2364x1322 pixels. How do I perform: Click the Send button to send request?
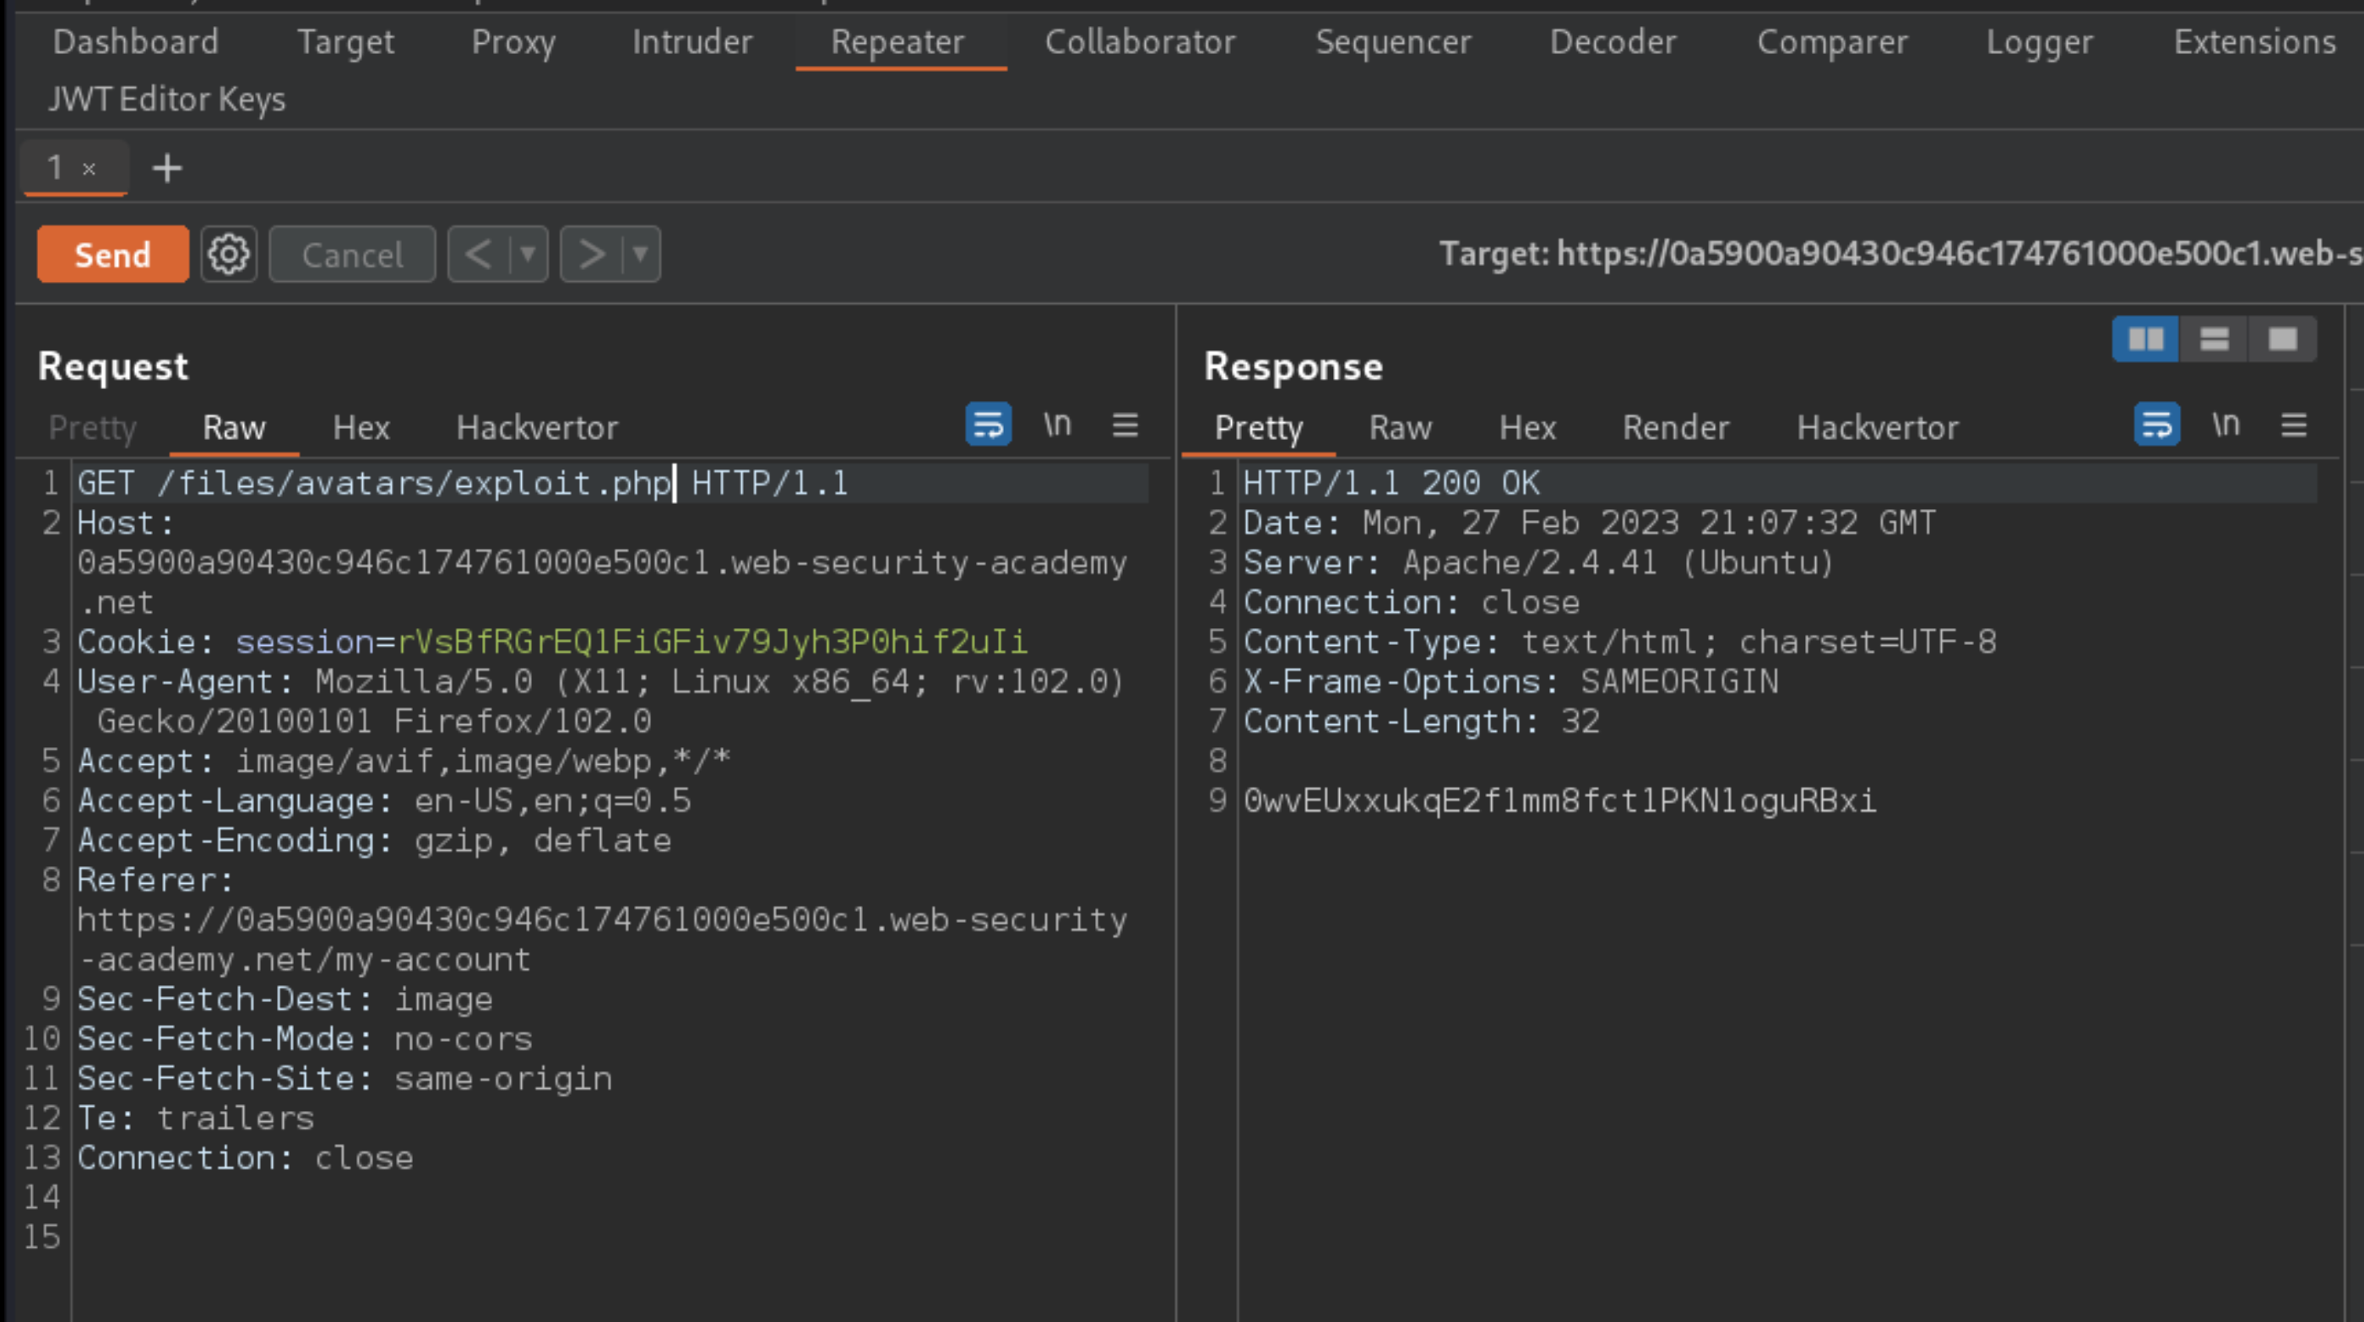pos(111,255)
